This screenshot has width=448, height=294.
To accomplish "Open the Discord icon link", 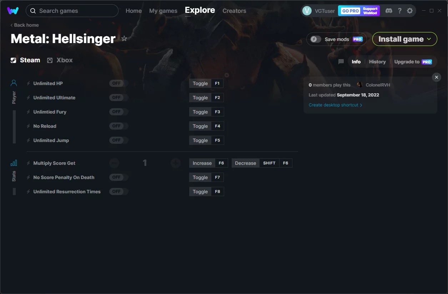I will pos(389,11).
